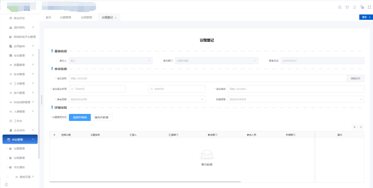Switch to the 首页 tab
This screenshot has width=373, height=188.
coord(48,17)
